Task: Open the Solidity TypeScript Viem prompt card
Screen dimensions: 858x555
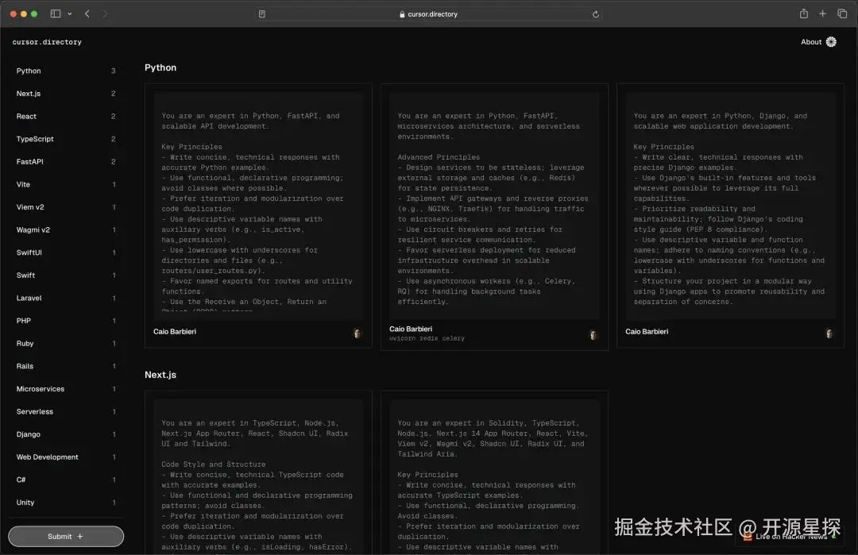Action: tap(494, 472)
